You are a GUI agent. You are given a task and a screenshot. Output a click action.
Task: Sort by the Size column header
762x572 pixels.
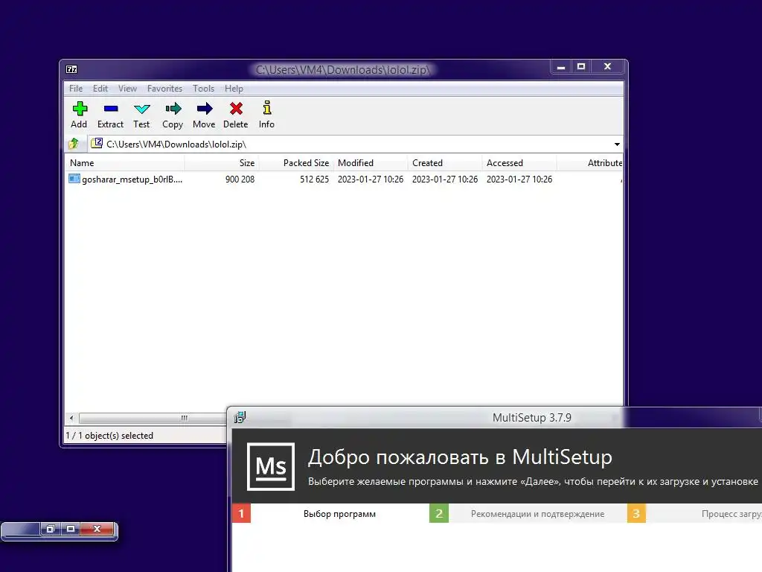[x=222, y=163]
